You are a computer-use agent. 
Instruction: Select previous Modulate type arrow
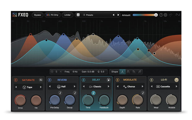point(118,86)
